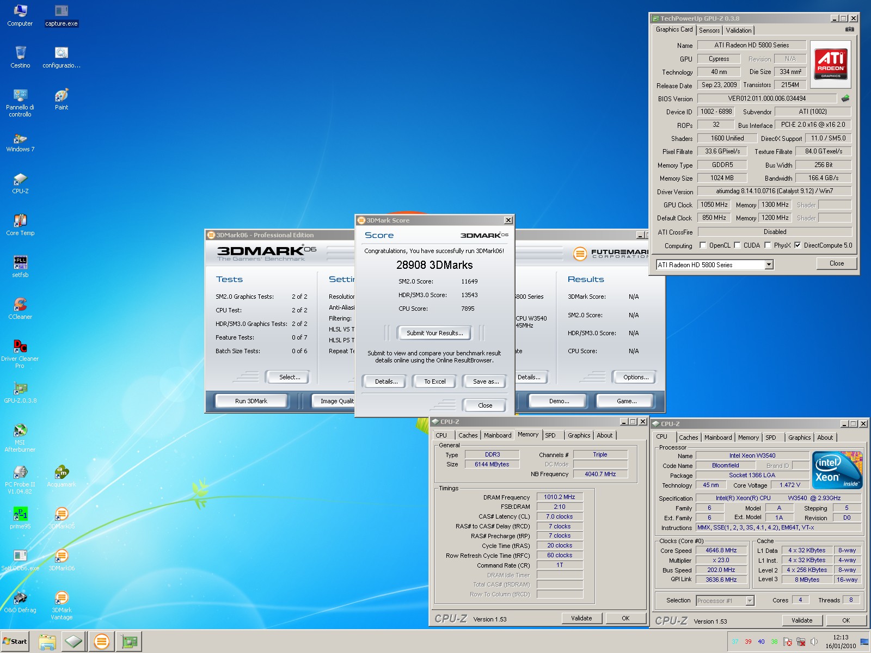Click Save as... in 3DMark Score

click(x=486, y=381)
